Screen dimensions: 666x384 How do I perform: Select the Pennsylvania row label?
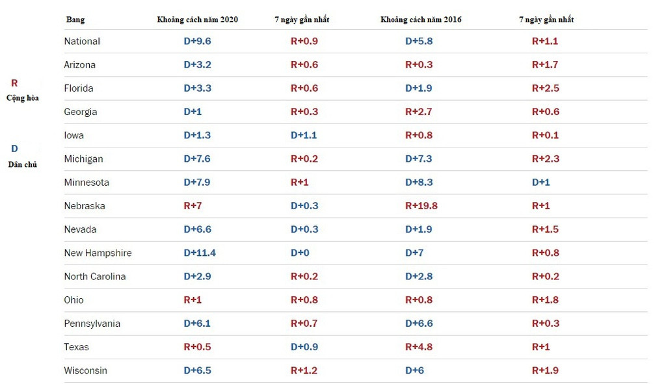(x=92, y=324)
